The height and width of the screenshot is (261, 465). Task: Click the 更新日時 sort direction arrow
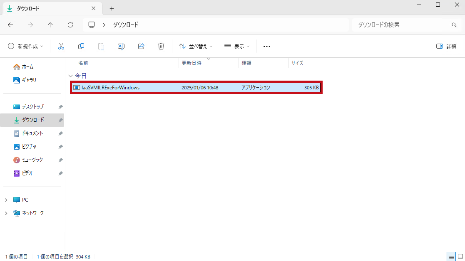(x=209, y=59)
